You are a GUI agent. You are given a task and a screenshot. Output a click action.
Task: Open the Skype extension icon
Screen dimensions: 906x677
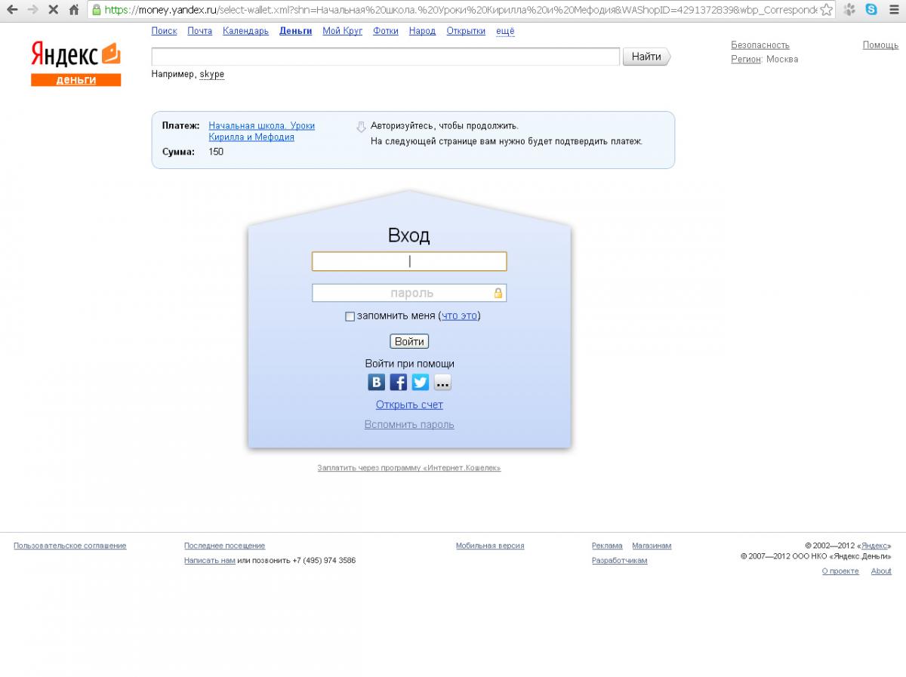click(871, 11)
